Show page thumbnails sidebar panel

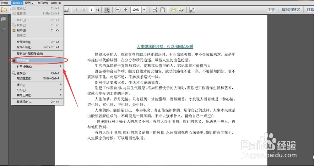[x=3, y=19]
